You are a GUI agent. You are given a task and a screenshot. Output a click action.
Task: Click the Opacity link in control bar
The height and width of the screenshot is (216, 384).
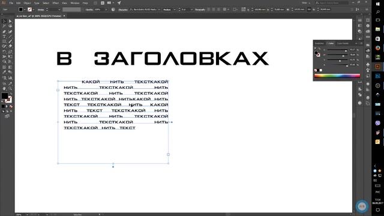pos(89,10)
